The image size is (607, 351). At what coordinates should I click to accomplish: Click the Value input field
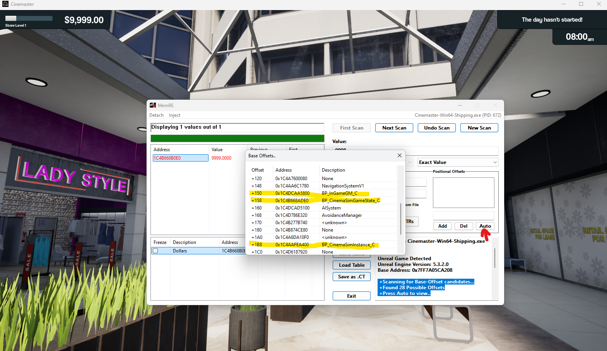tap(415, 151)
